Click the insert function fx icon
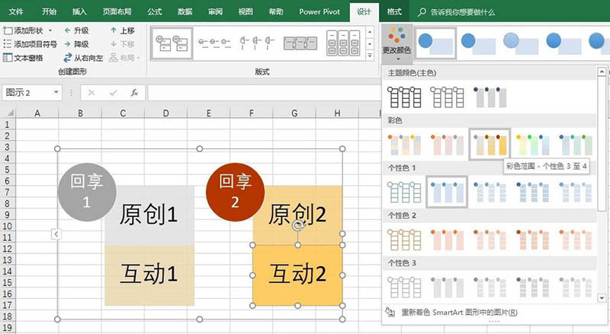The height and width of the screenshot is (334, 610). (x=134, y=93)
